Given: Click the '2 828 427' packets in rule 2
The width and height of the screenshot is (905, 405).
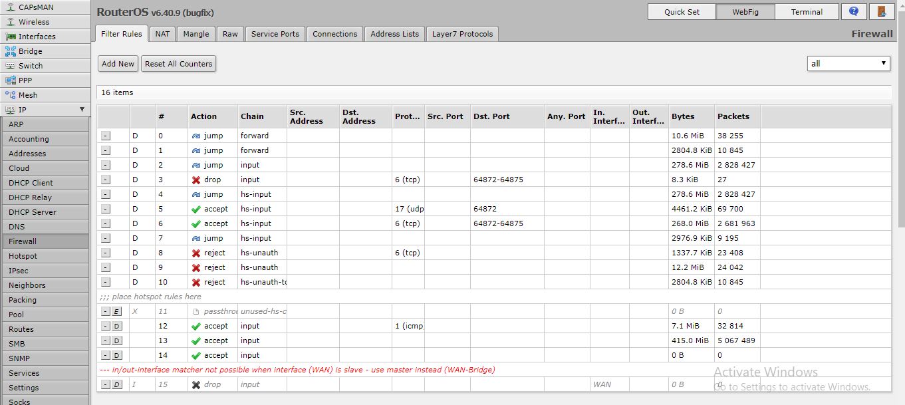Looking at the screenshot, I should (x=736, y=165).
